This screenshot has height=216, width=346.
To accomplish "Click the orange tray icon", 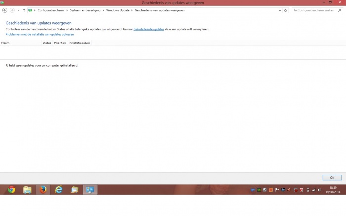I will [x=271, y=190].
